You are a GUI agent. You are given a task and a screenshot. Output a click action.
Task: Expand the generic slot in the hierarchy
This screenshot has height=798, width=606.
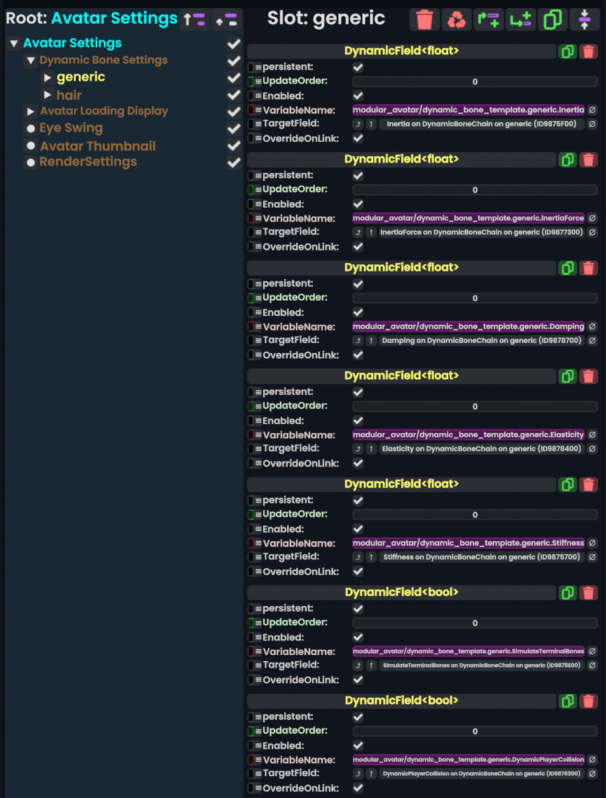48,78
